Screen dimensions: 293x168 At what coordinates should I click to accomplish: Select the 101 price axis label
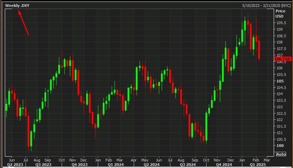point(279,133)
